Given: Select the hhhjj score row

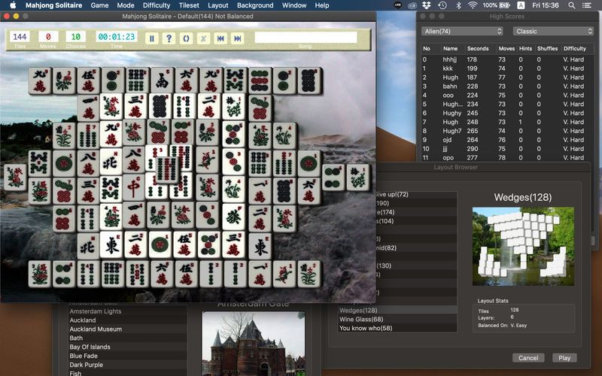Looking at the screenshot, I should coord(507,59).
